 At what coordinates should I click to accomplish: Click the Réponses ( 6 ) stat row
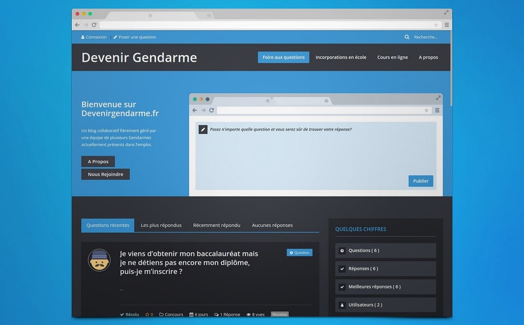click(386, 268)
